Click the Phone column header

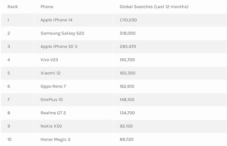pos(47,7)
